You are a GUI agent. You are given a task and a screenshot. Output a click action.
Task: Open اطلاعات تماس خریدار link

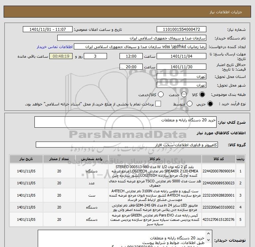coord(55,47)
